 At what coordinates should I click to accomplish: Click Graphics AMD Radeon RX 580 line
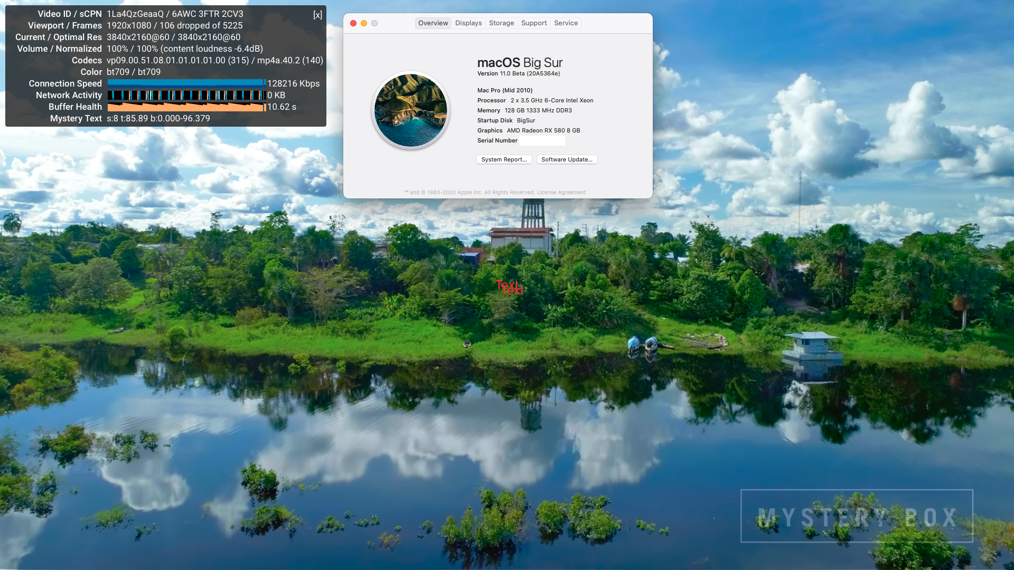[x=529, y=130]
